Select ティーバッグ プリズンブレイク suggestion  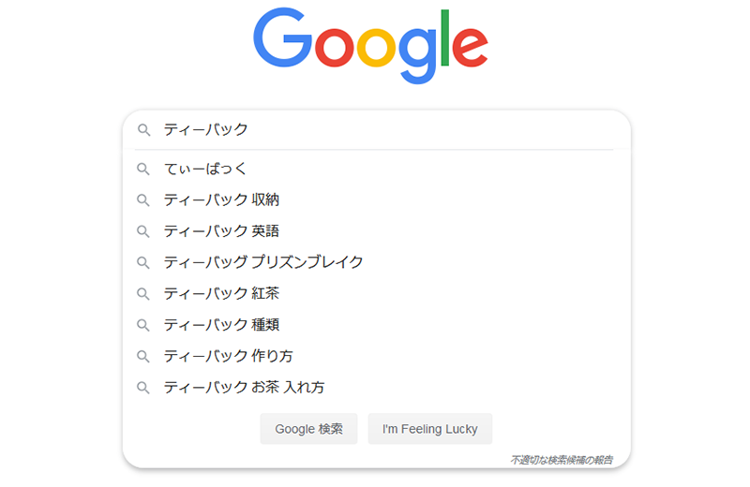[377, 262]
